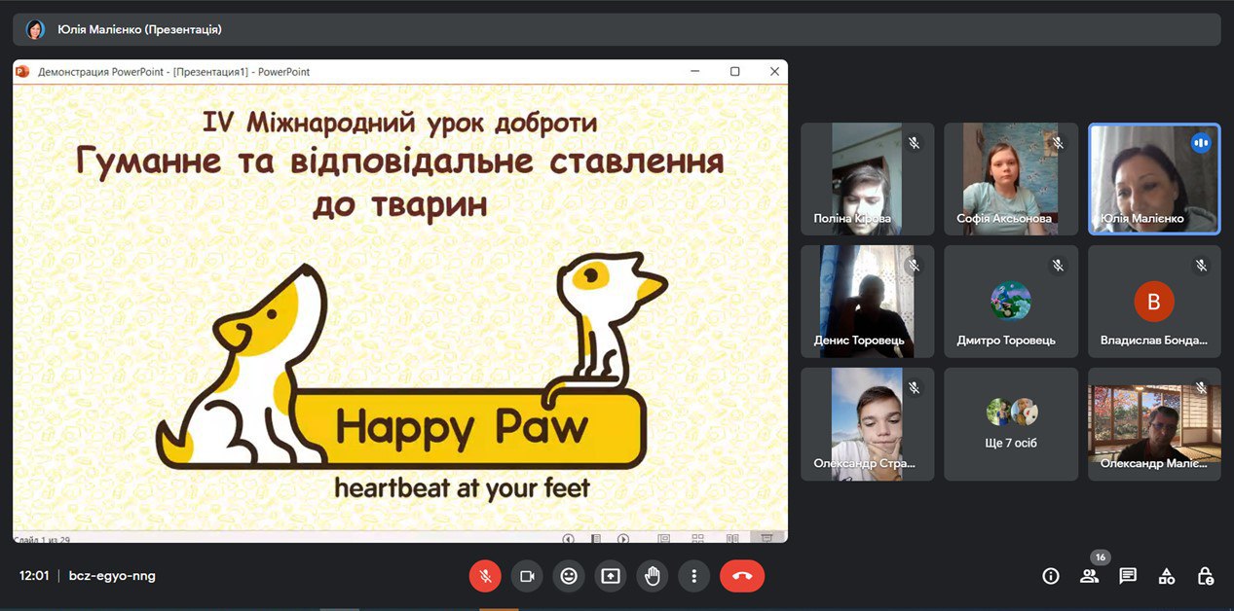
Task: Click the muted mic icon on Олександр Маліє... tile
Action: click(x=1201, y=388)
